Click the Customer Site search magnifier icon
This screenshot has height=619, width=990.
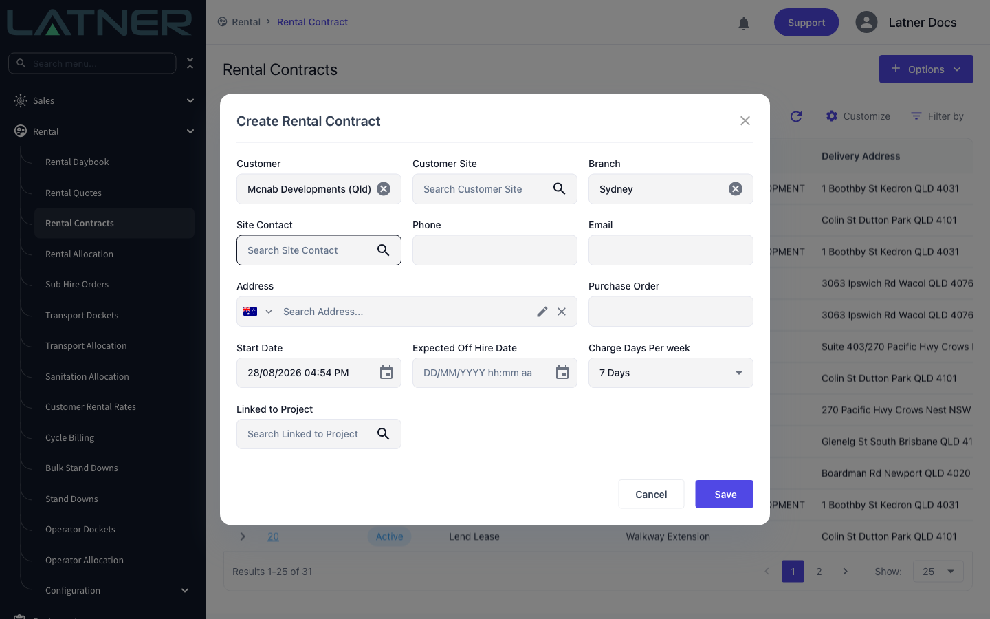560,188
